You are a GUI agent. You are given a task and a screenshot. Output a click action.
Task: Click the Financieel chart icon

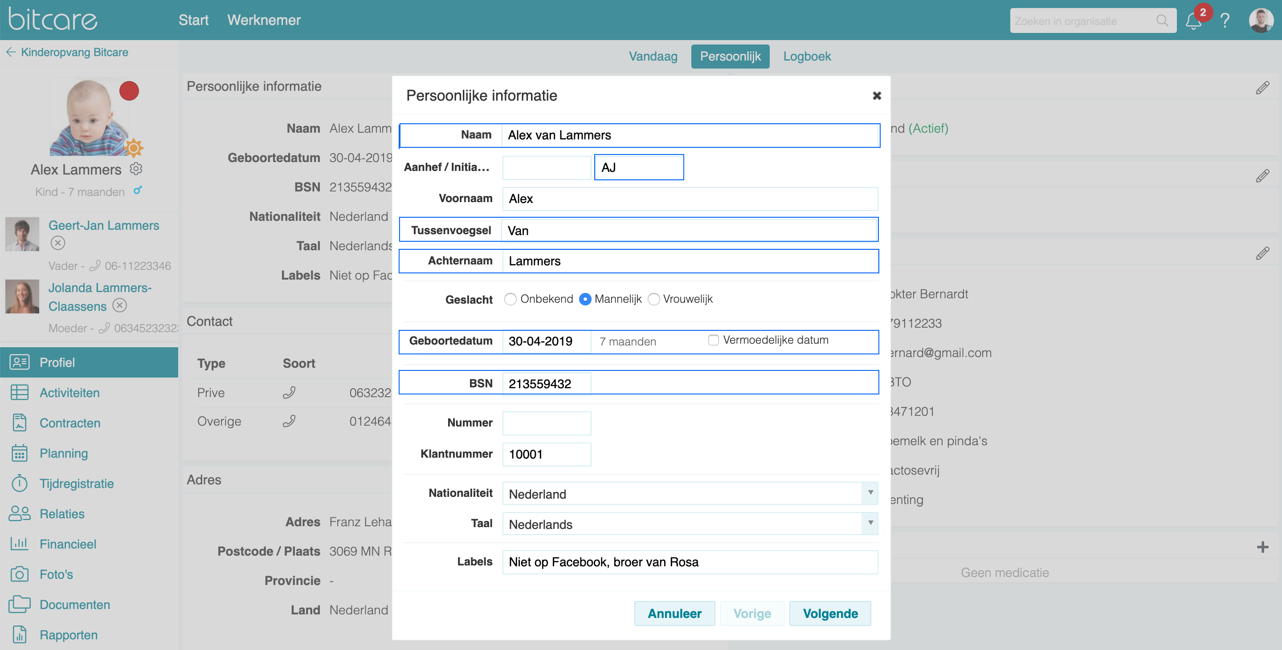[20, 543]
